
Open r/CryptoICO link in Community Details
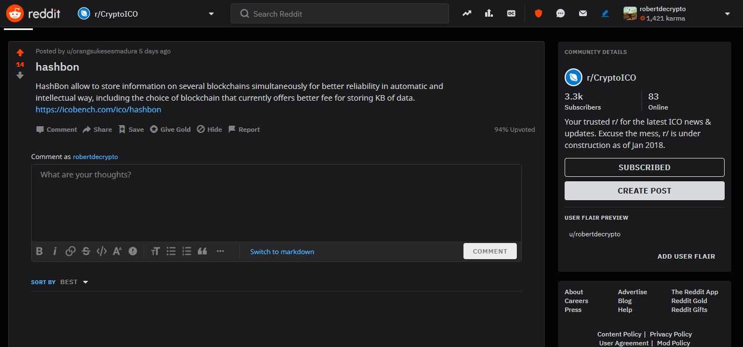coord(611,77)
